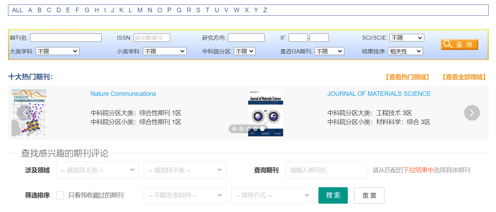Select letter P in alphabet index
The width and height of the screenshot is (496, 212).
coord(169,10)
